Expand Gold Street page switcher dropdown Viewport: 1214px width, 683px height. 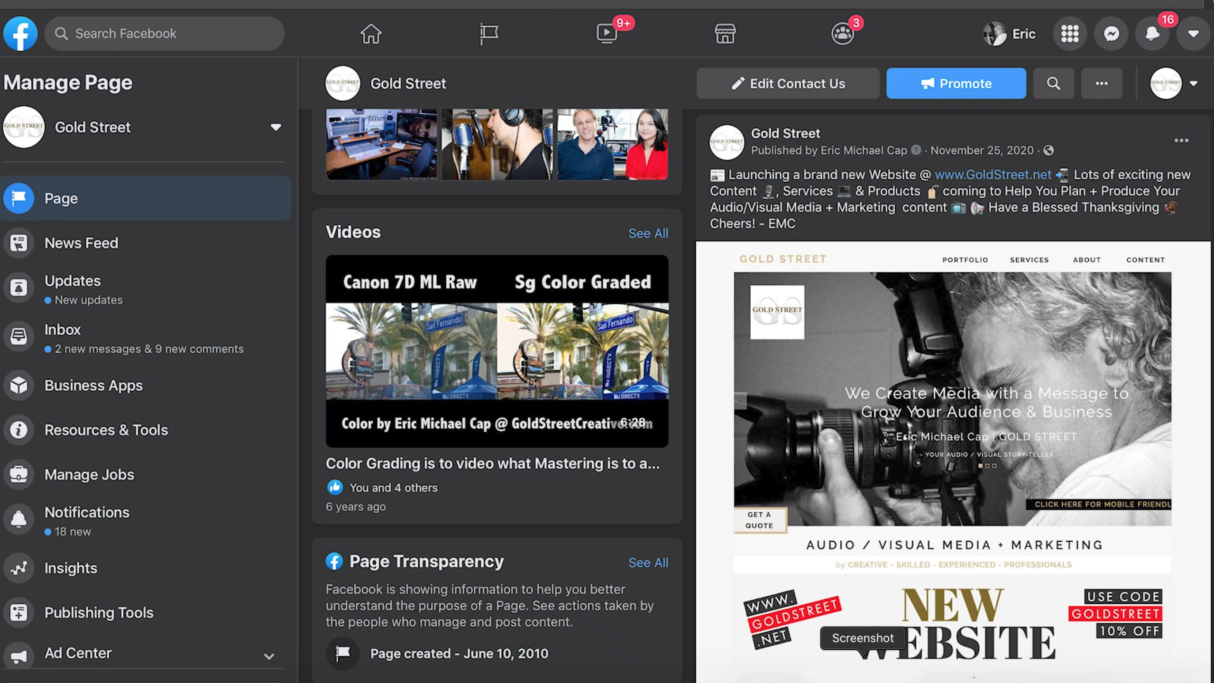tap(276, 127)
